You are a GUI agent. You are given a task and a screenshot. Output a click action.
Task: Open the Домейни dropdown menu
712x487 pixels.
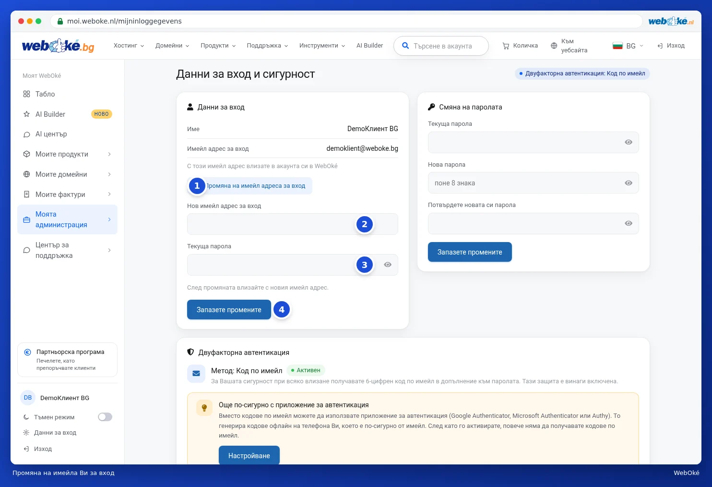click(172, 46)
